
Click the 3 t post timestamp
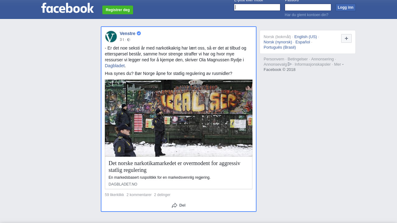pos(122,40)
